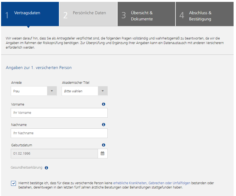Click the Angaben zur 1. versicherten Person heading

point(39,68)
